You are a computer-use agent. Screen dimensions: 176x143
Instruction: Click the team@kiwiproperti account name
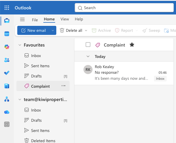(x=45, y=100)
